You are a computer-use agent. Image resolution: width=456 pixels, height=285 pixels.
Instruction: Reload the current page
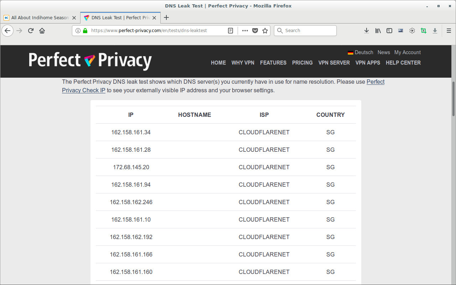31,31
